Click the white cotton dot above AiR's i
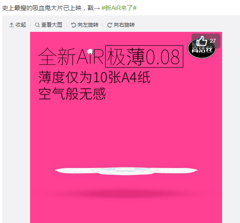240x223 pixels. tap(90, 52)
